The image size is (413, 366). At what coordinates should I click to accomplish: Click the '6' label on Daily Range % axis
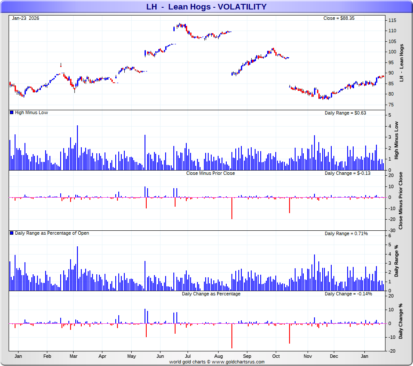390,236
